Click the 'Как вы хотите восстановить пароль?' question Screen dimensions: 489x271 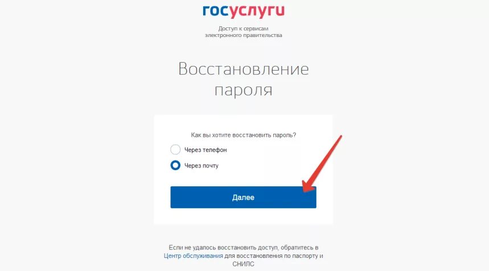[244, 135]
